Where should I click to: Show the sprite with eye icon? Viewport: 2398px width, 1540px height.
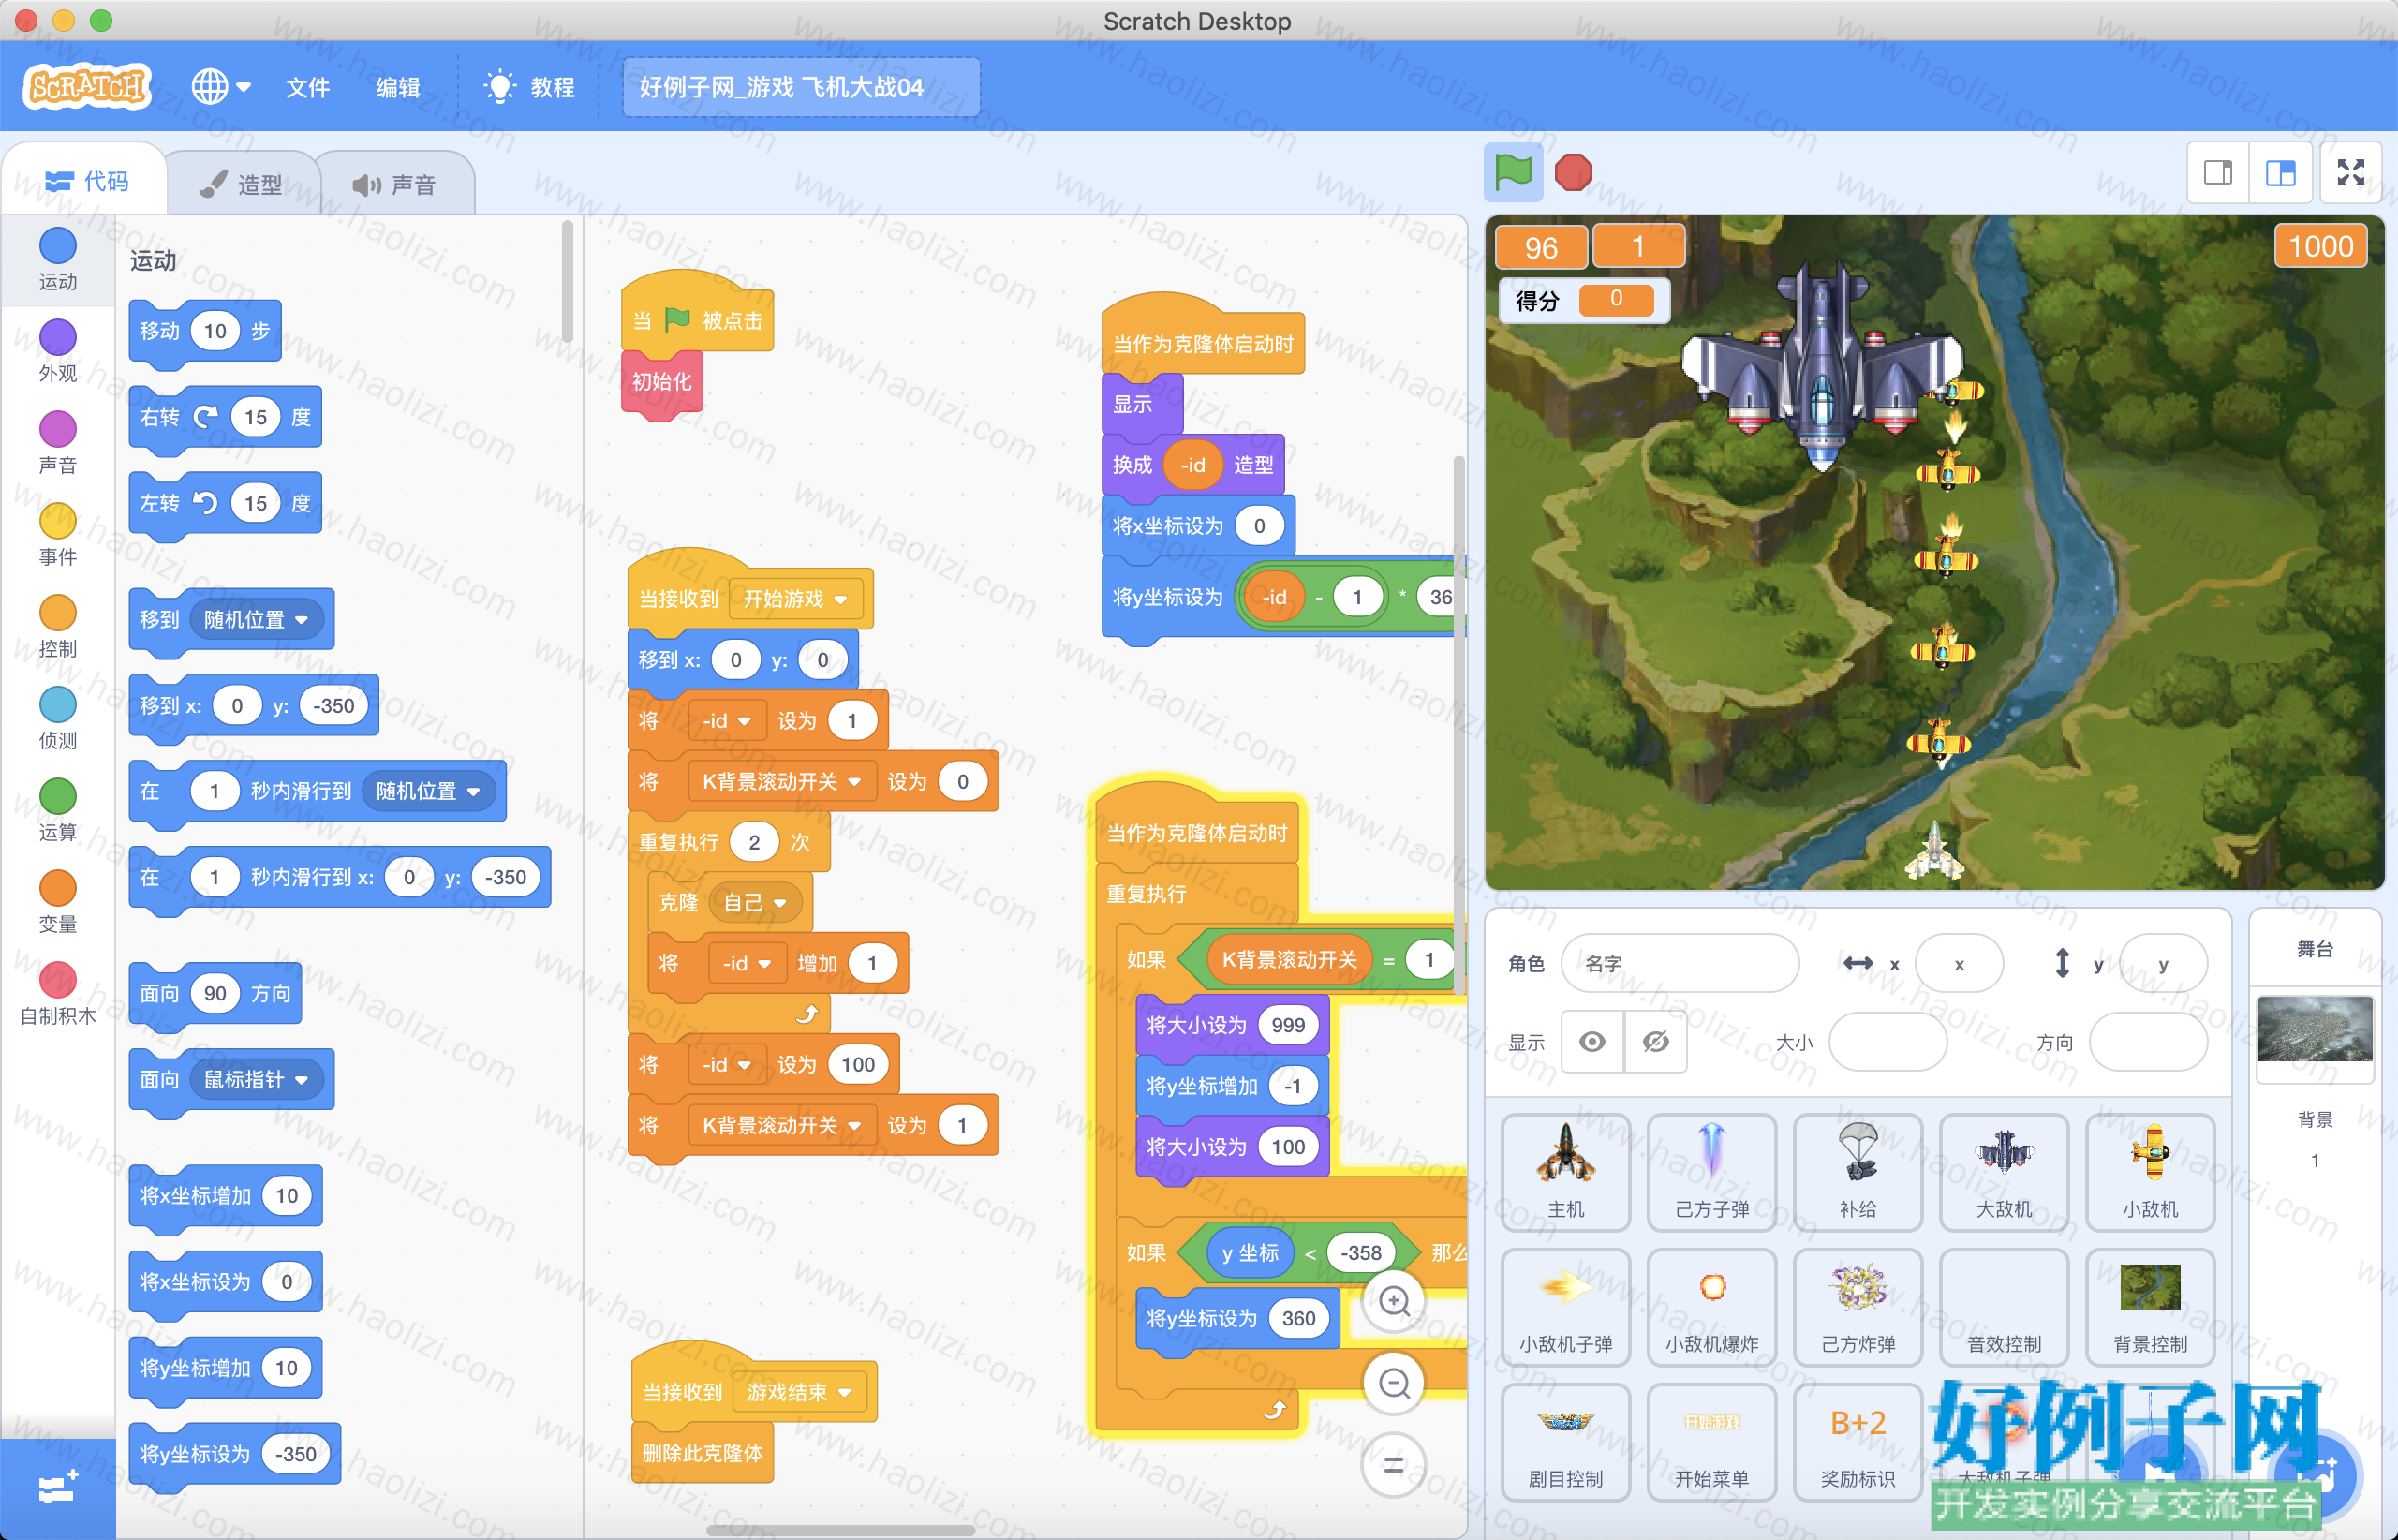pyautogui.click(x=1592, y=1042)
